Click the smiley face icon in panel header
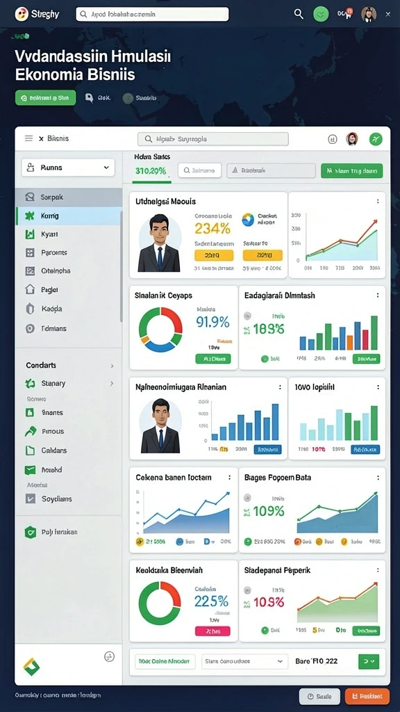Viewport: 400px width, 712px height. (333, 139)
